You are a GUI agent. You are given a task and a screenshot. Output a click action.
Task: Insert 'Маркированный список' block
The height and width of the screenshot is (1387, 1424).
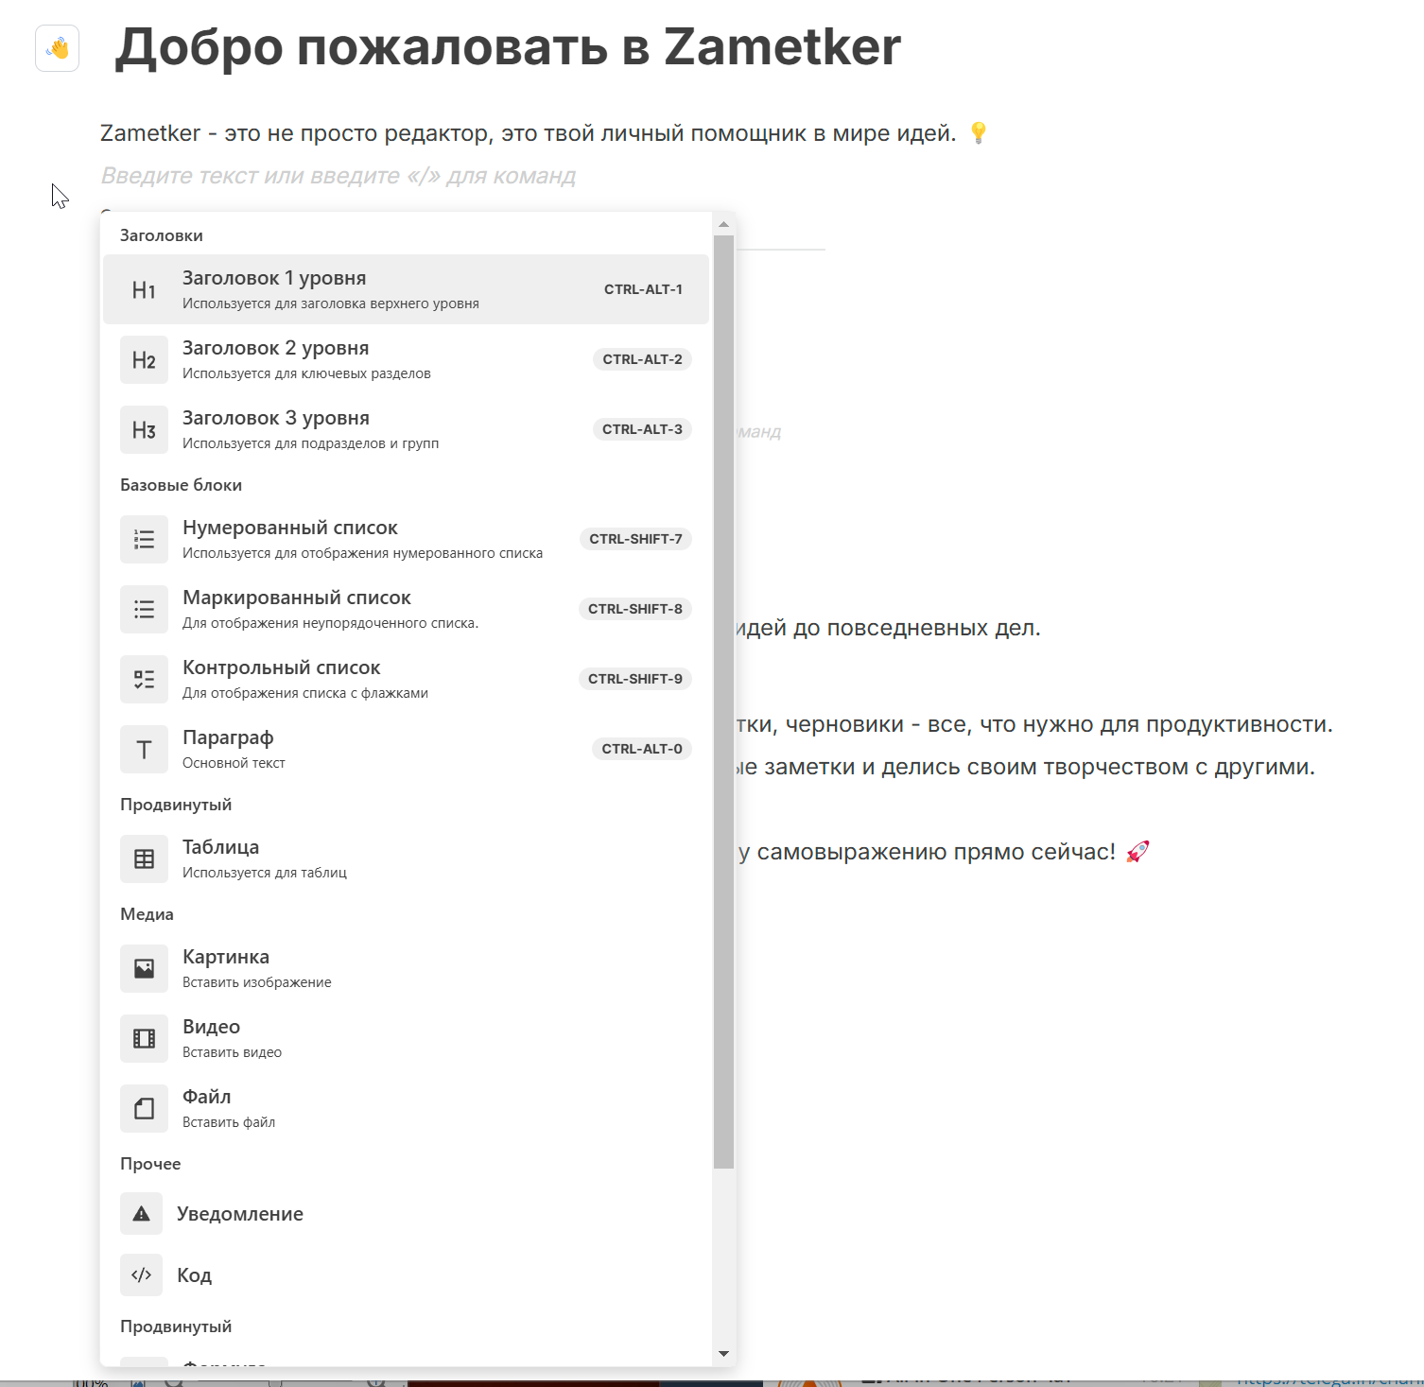[x=406, y=609]
